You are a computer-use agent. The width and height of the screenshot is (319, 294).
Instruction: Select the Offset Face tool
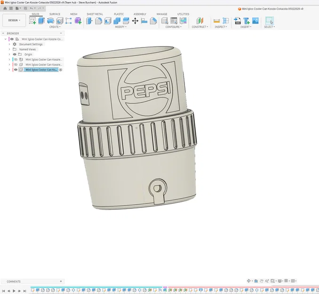(x=126, y=21)
